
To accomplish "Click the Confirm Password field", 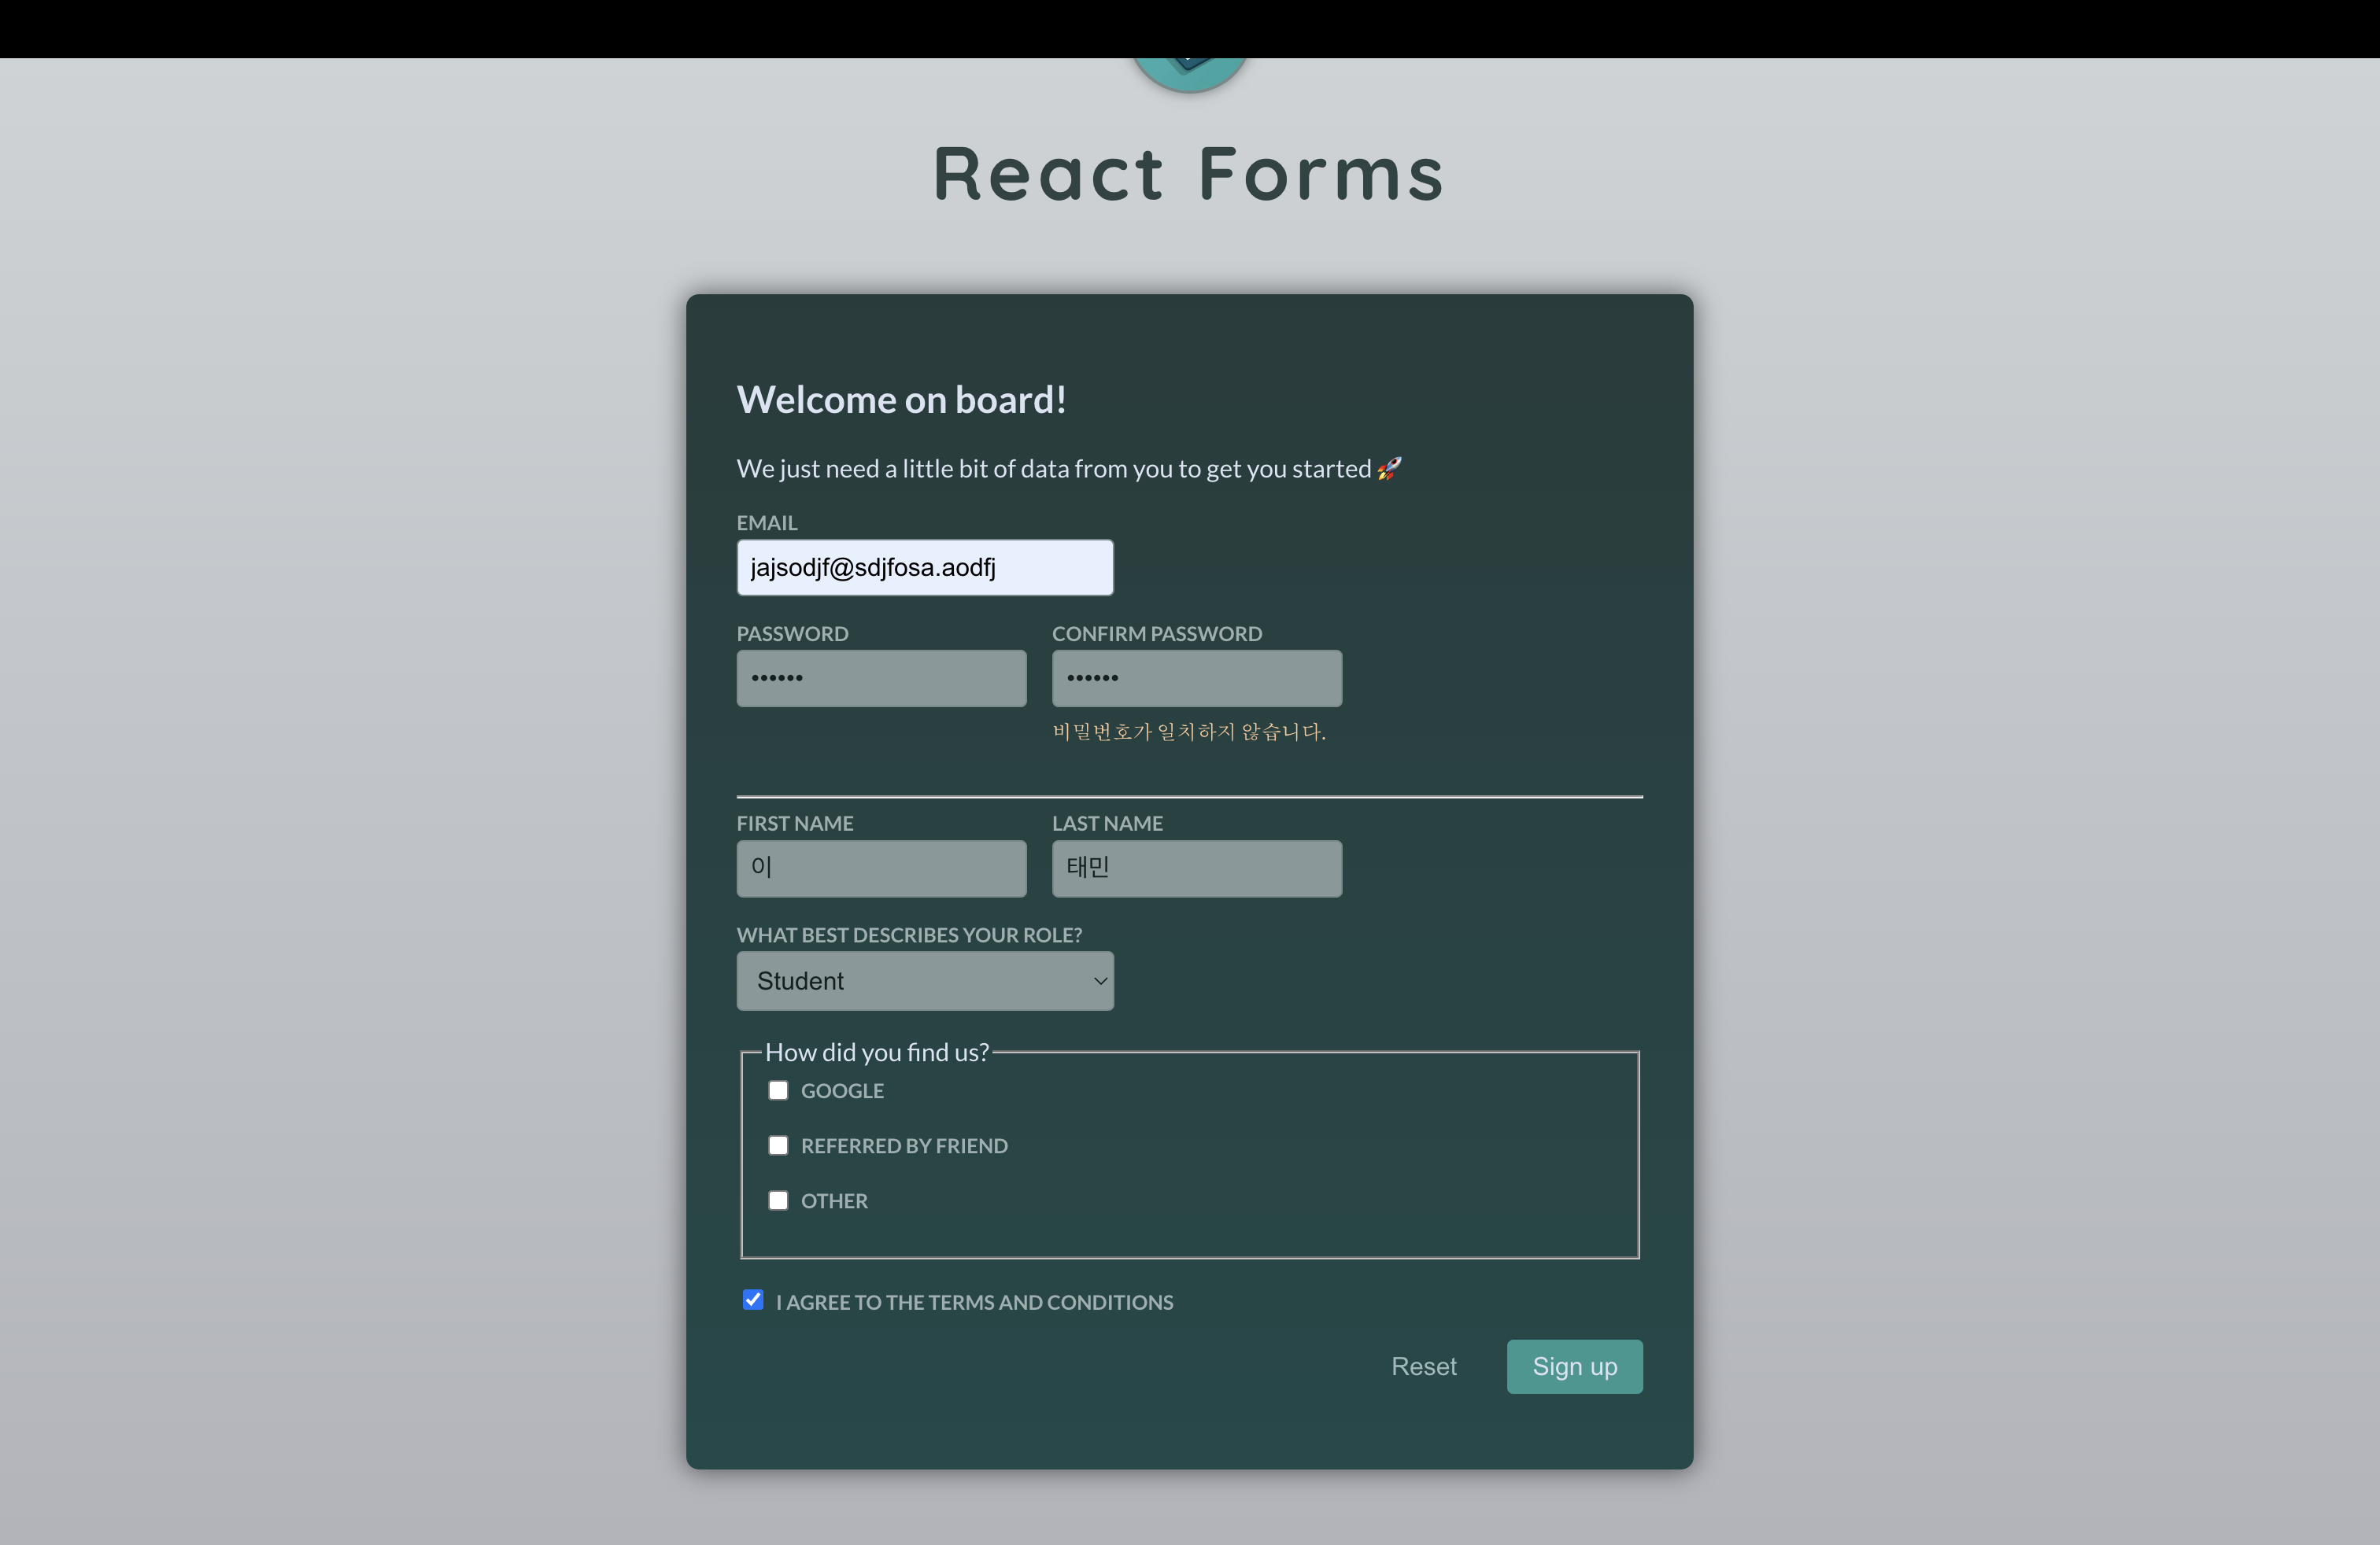I will (1196, 679).
